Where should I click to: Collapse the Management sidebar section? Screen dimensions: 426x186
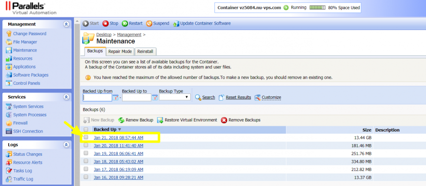[66, 24]
